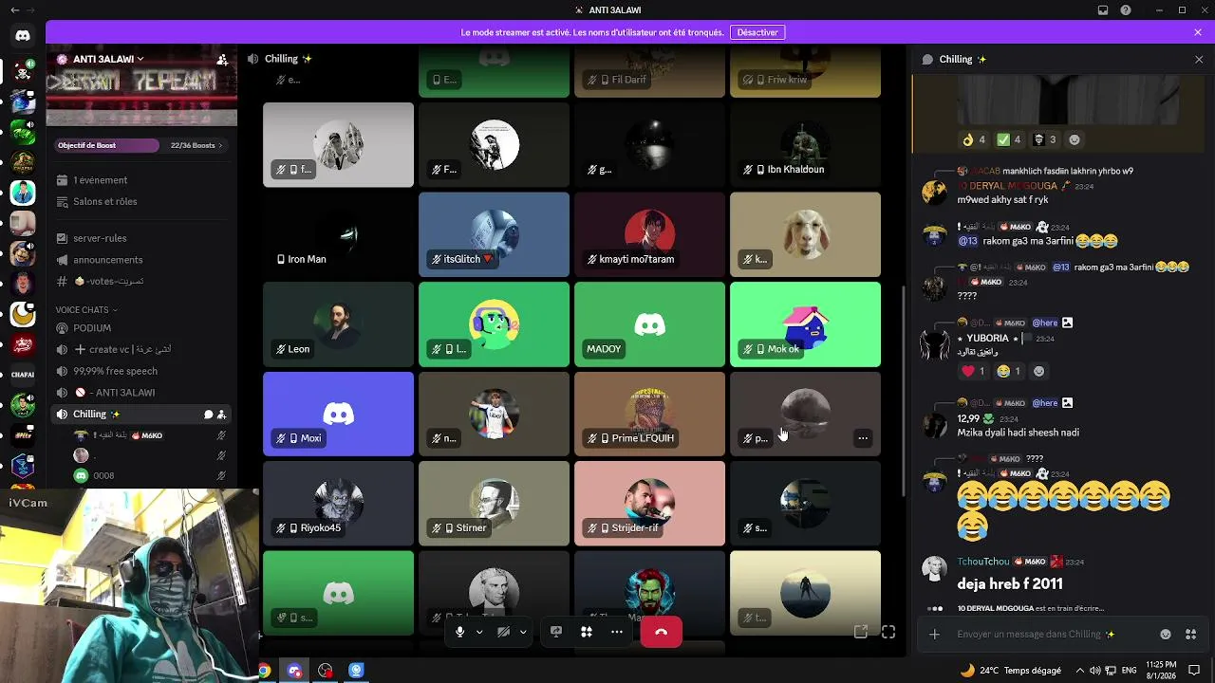Viewport: 1215px width, 683px height.
Task: Join 99,99% free speech voice channel
Action: click(x=141, y=371)
